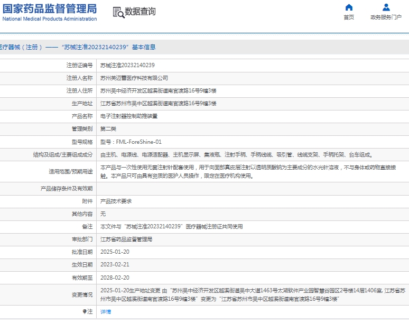Select product name 电子注射器控制助推装置
This screenshot has height=323, width=409.
coord(129,116)
